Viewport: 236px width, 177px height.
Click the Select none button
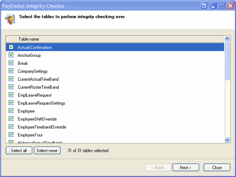[47, 150]
